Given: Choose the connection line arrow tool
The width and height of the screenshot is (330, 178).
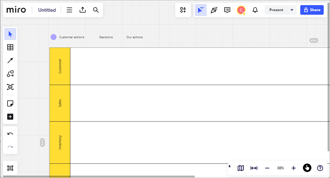Looking at the screenshot, I should click(10, 60).
